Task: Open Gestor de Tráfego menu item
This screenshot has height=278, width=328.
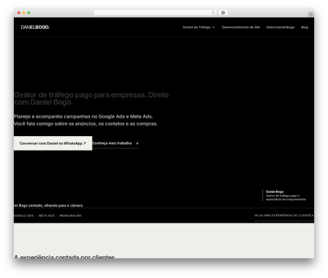Action: tap(197, 27)
